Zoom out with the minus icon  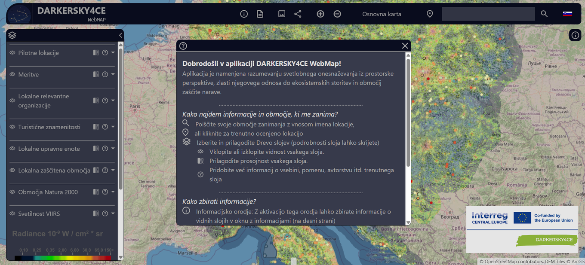pos(338,14)
